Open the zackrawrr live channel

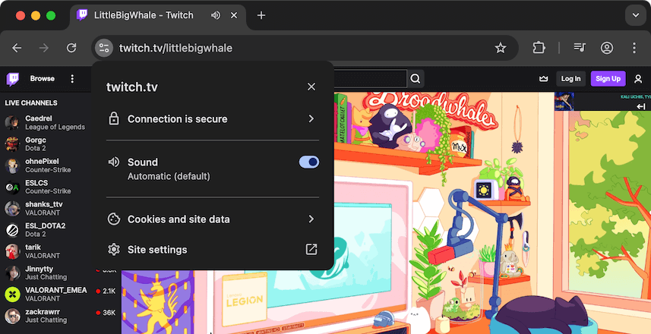(61, 316)
